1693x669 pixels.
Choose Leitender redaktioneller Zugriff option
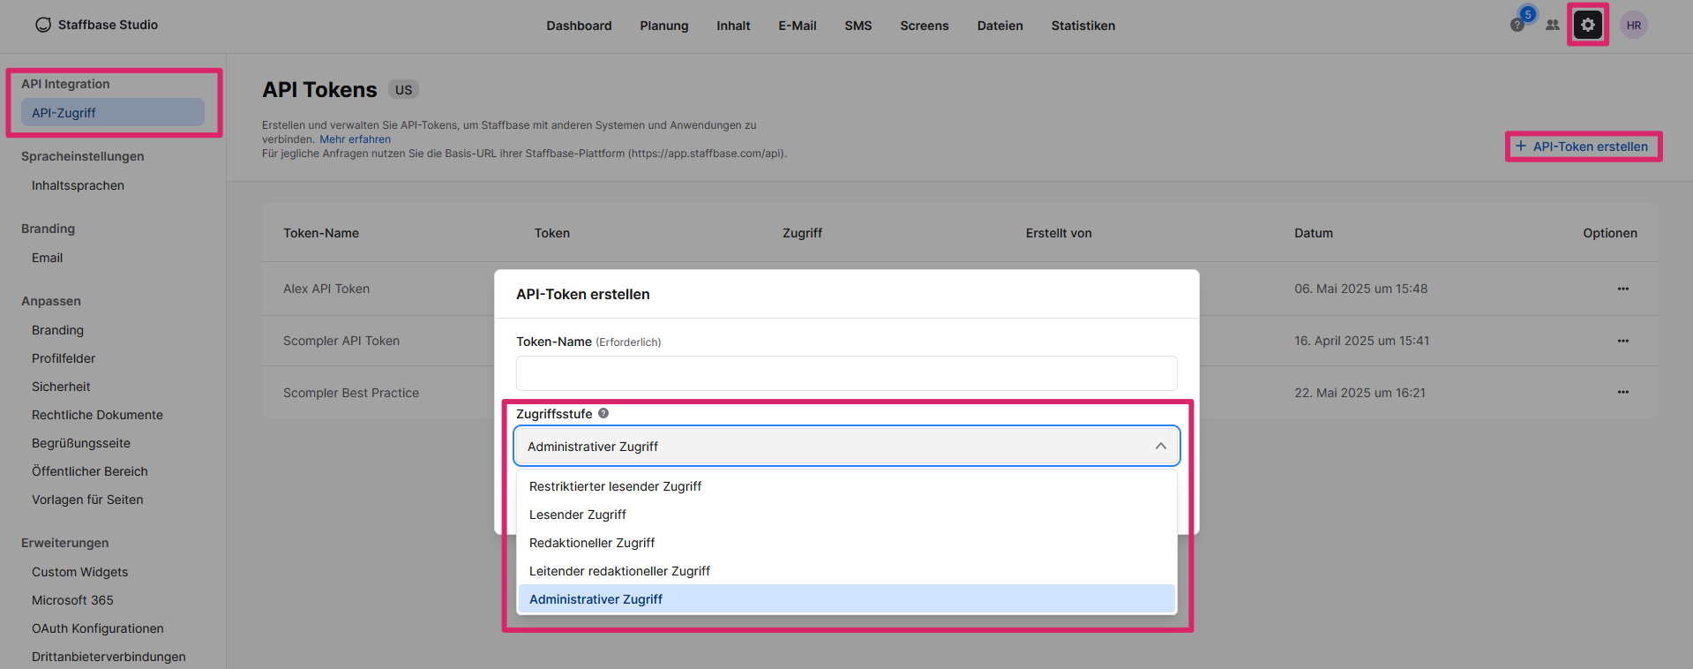[x=619, y=571]
